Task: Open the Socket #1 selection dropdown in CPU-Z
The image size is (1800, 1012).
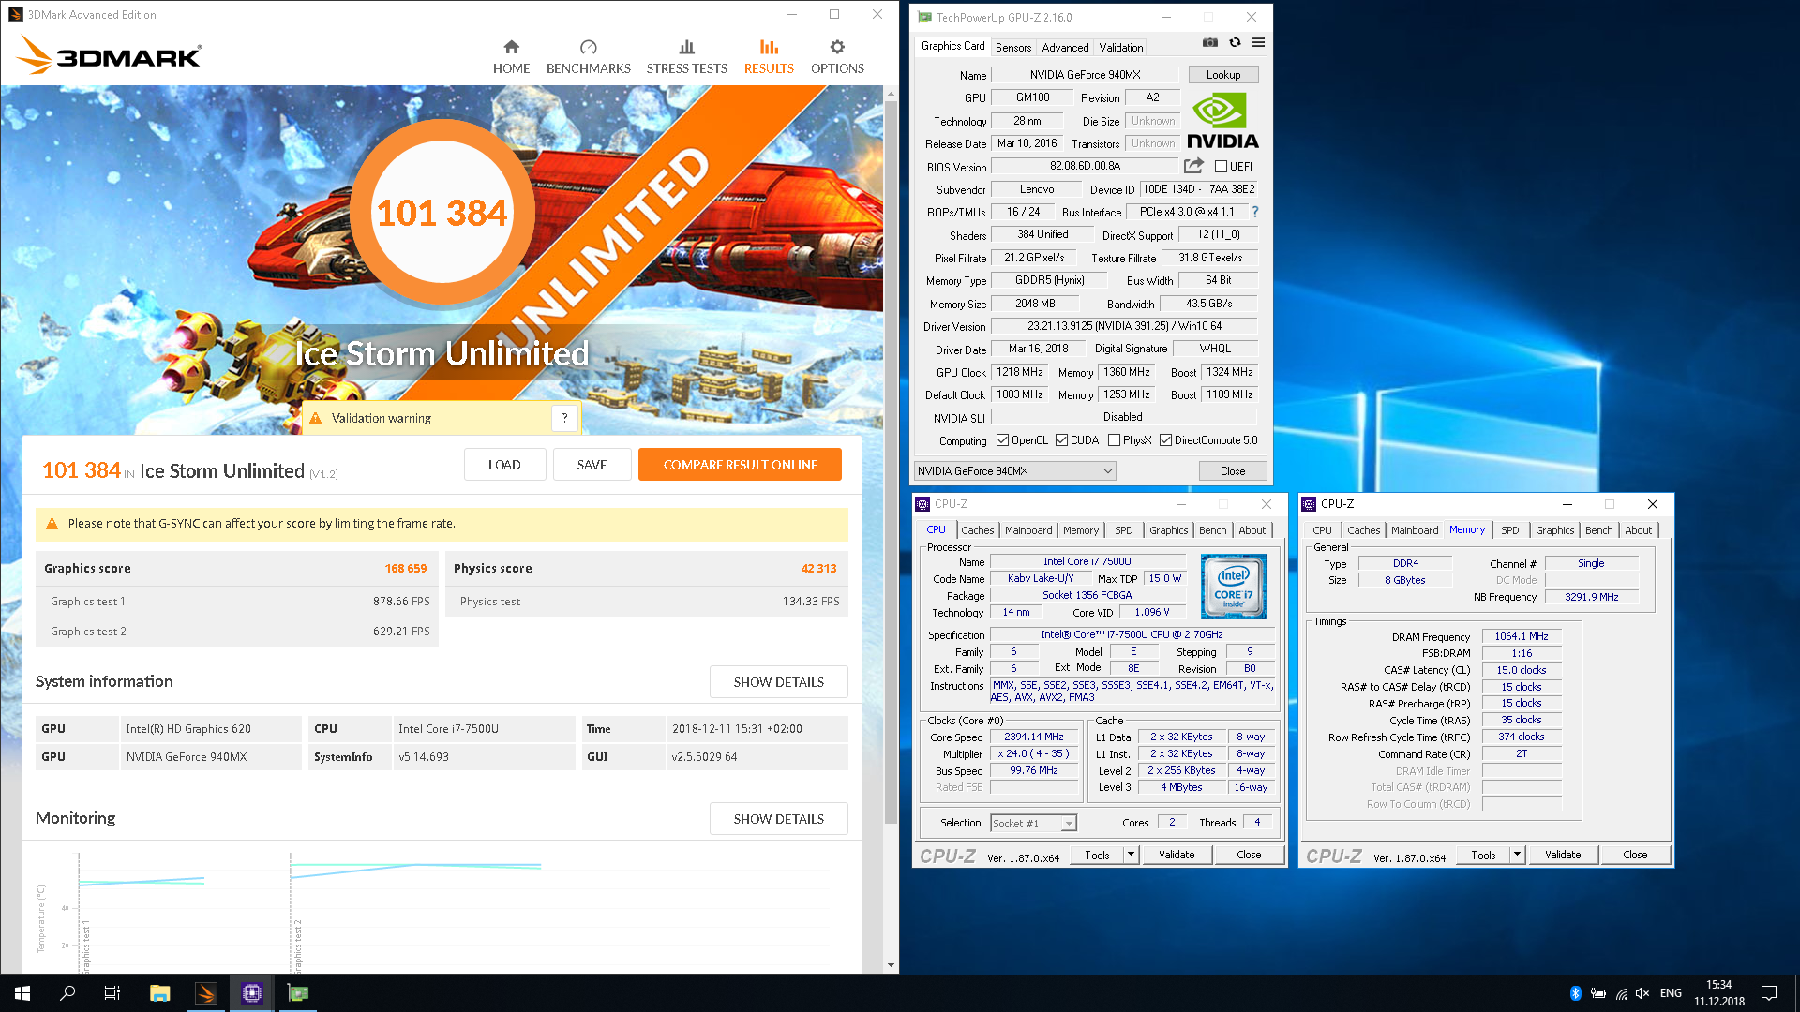Action: [x=1034, y=823]
